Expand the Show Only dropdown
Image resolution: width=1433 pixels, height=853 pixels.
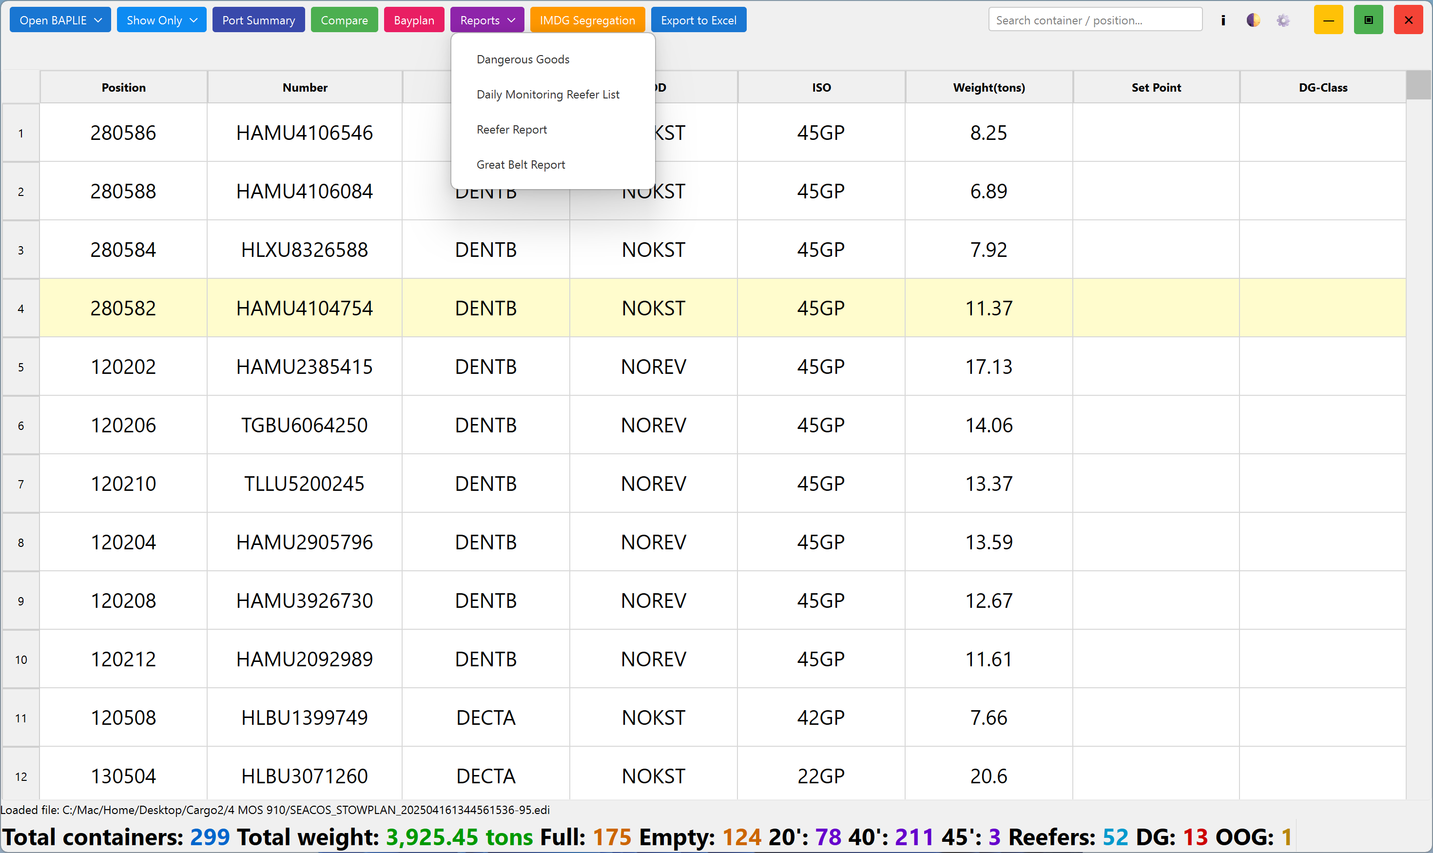161,20
